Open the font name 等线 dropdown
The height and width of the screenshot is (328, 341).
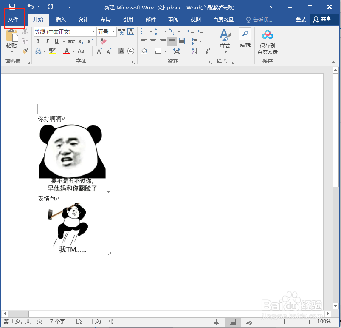(93, 32)
